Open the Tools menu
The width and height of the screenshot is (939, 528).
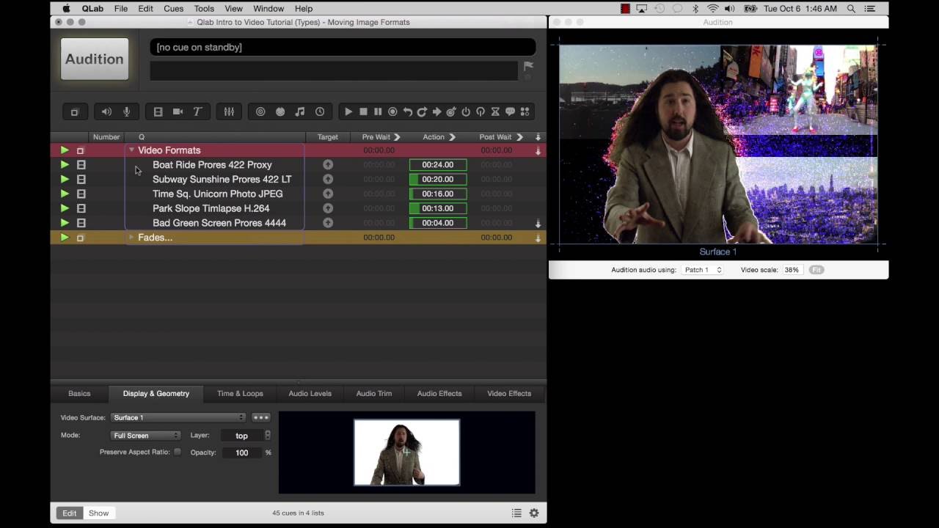[204, 9]
